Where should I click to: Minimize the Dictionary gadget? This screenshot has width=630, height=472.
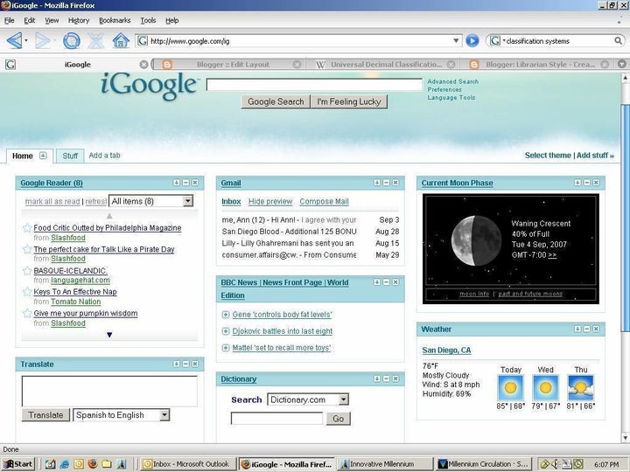pos(386,378)
